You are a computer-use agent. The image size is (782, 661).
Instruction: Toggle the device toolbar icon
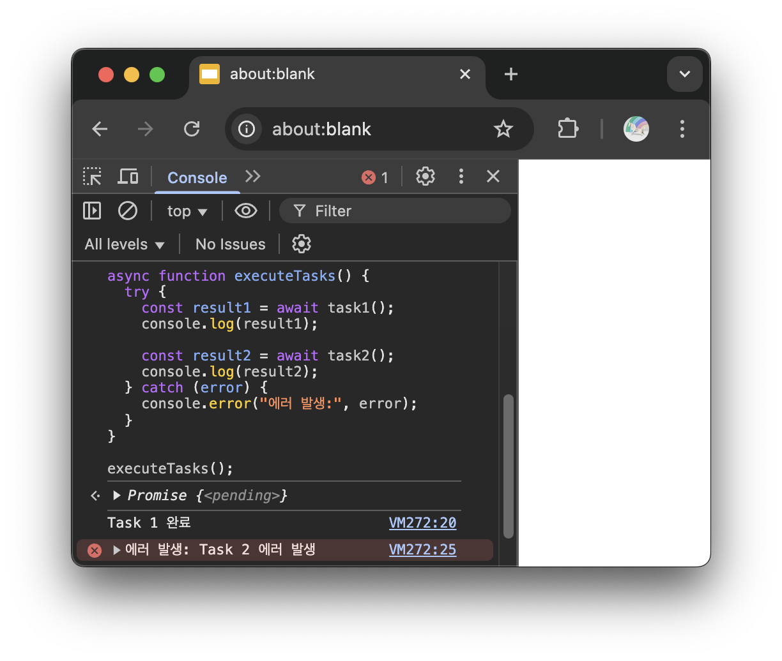(128, 177)
